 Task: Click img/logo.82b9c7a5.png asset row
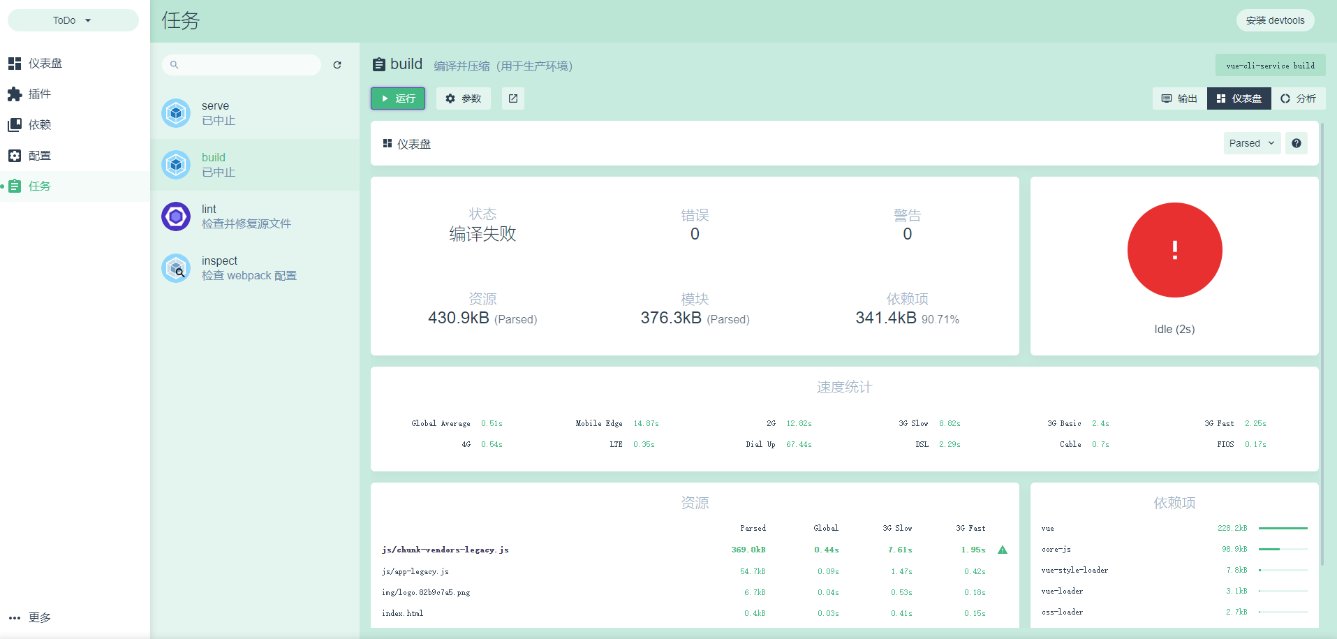(x=695, y=592)
